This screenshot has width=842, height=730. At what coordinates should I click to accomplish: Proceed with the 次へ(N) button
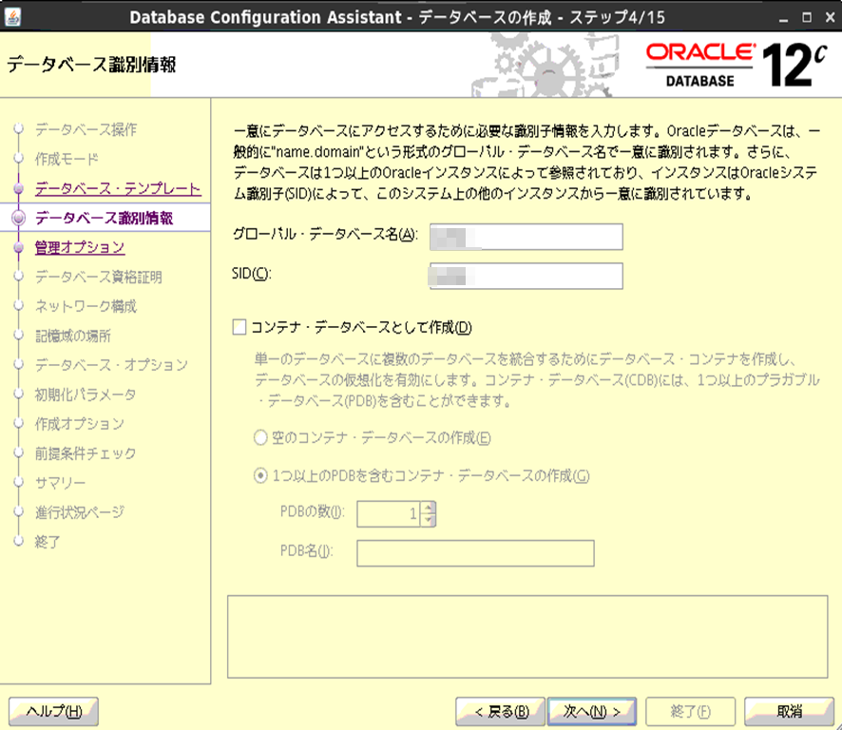tap(592, 712)
